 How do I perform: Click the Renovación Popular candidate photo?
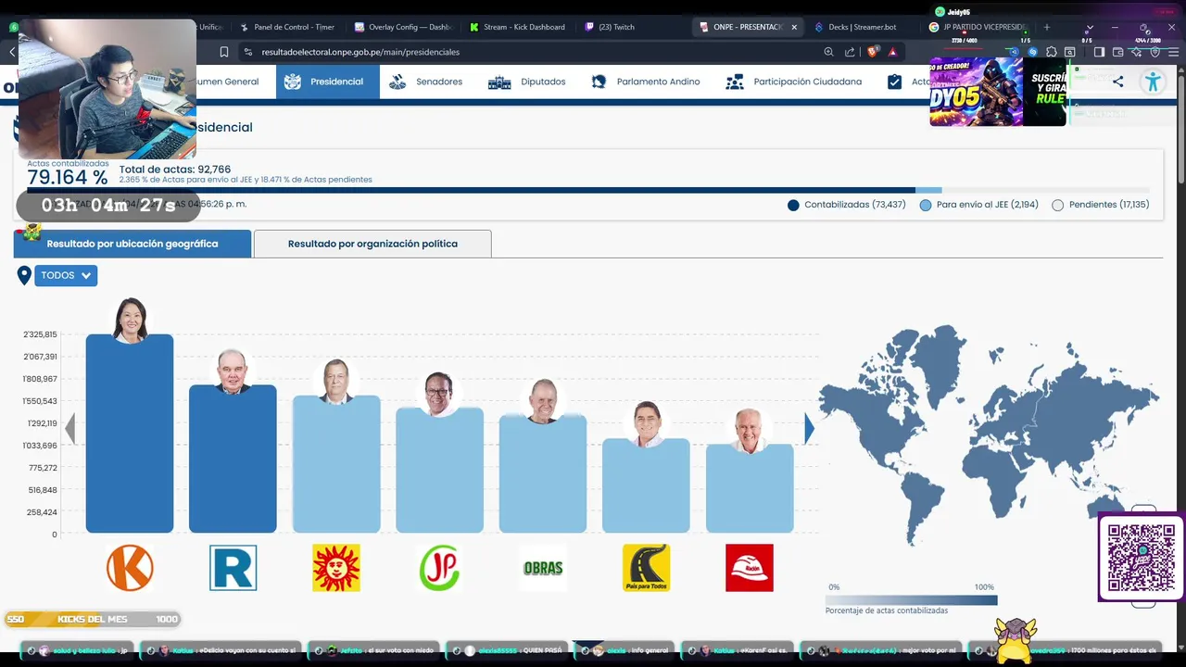233,372
